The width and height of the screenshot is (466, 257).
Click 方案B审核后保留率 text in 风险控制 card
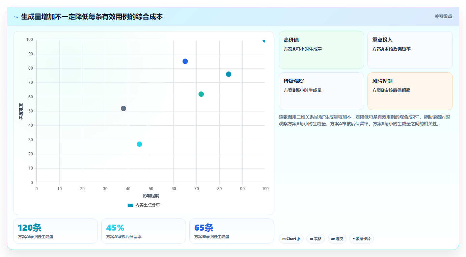391,90
